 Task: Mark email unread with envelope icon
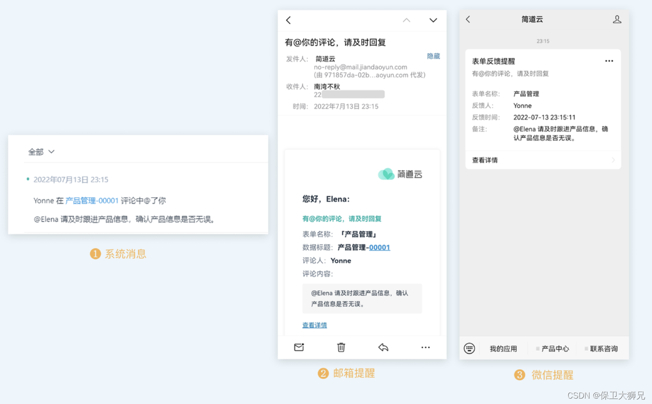point(299,347)
